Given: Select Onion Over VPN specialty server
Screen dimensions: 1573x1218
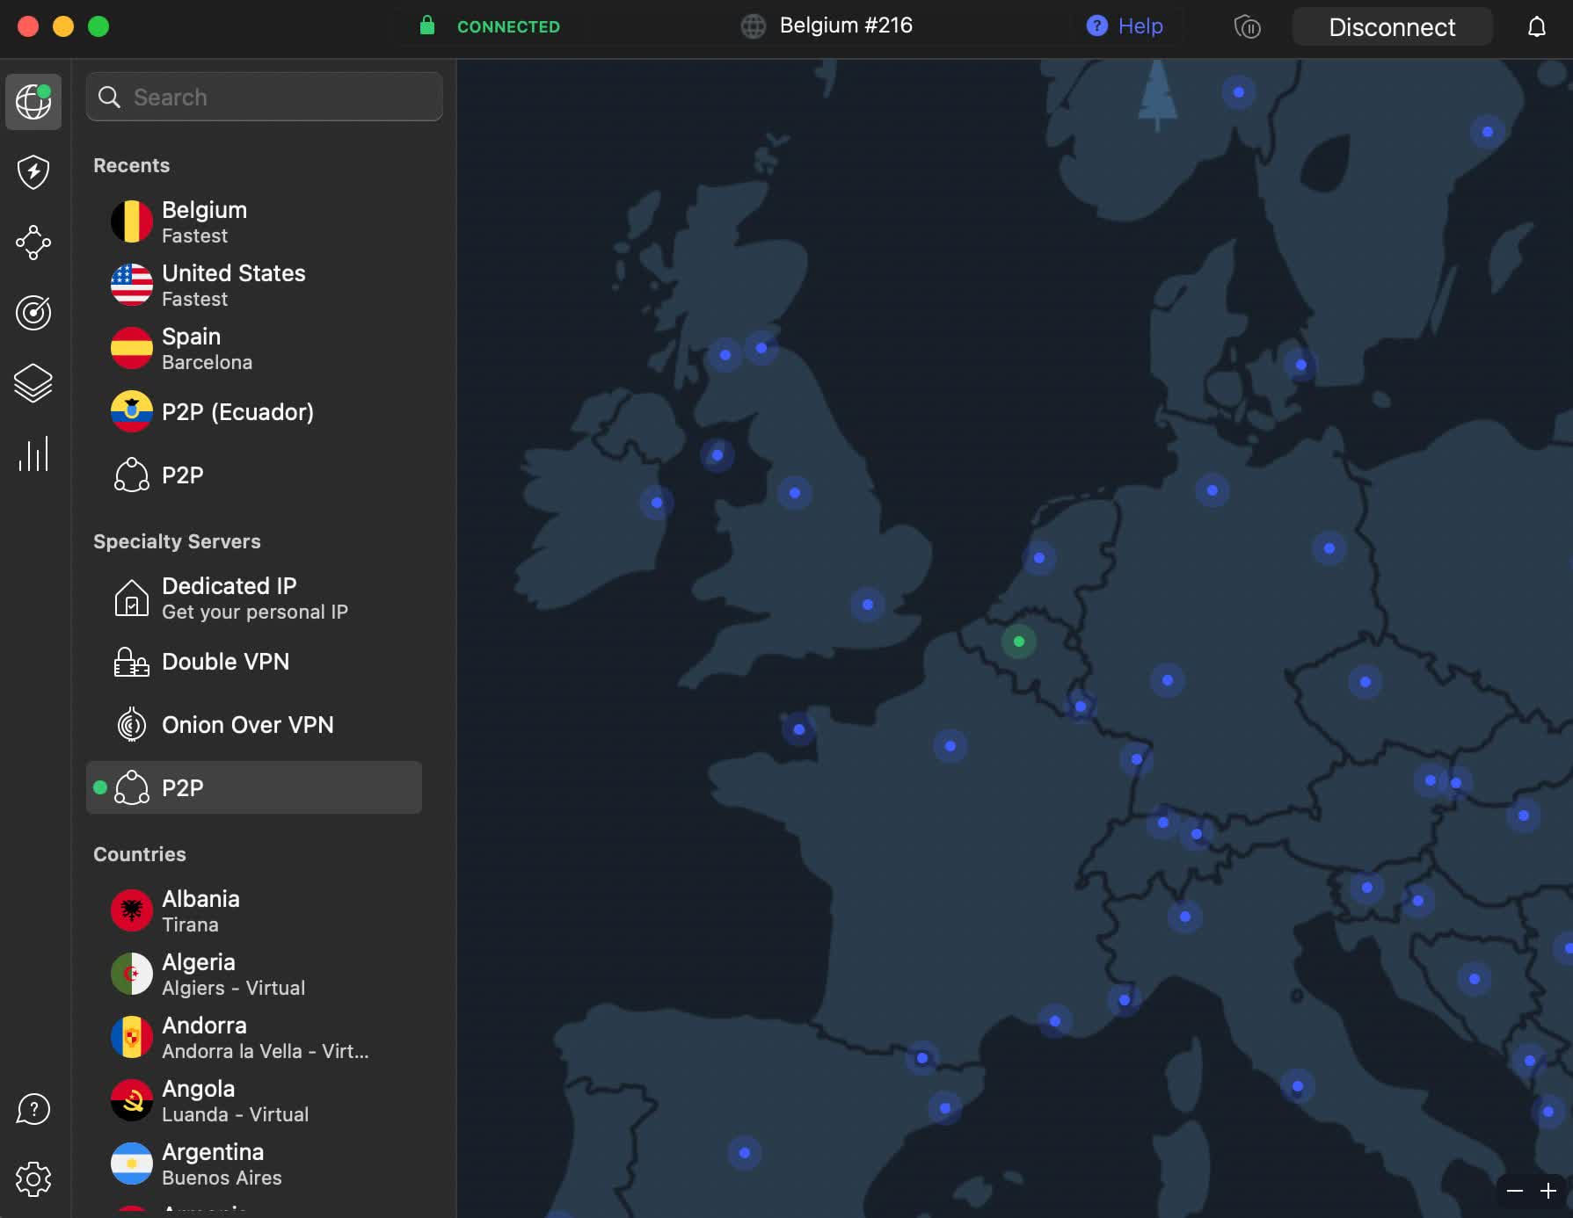Looking at the screenshot, I should coord(247,725).
